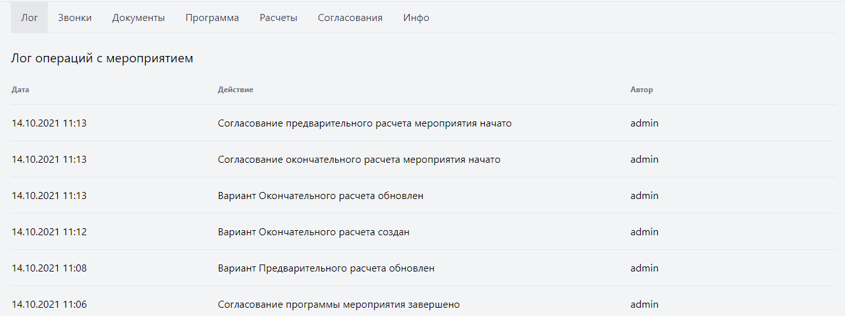Screen dimensions: 845x316
Task: Select entry "Согласование окончательного расчета мероприятия начато"
Action: tap(359, 160)
